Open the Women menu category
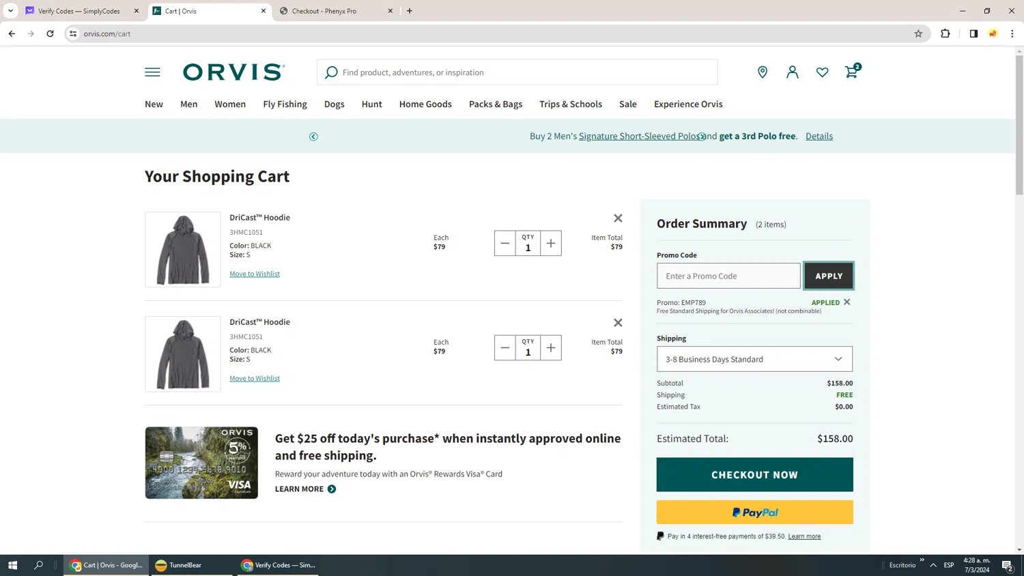 (230, 104)
